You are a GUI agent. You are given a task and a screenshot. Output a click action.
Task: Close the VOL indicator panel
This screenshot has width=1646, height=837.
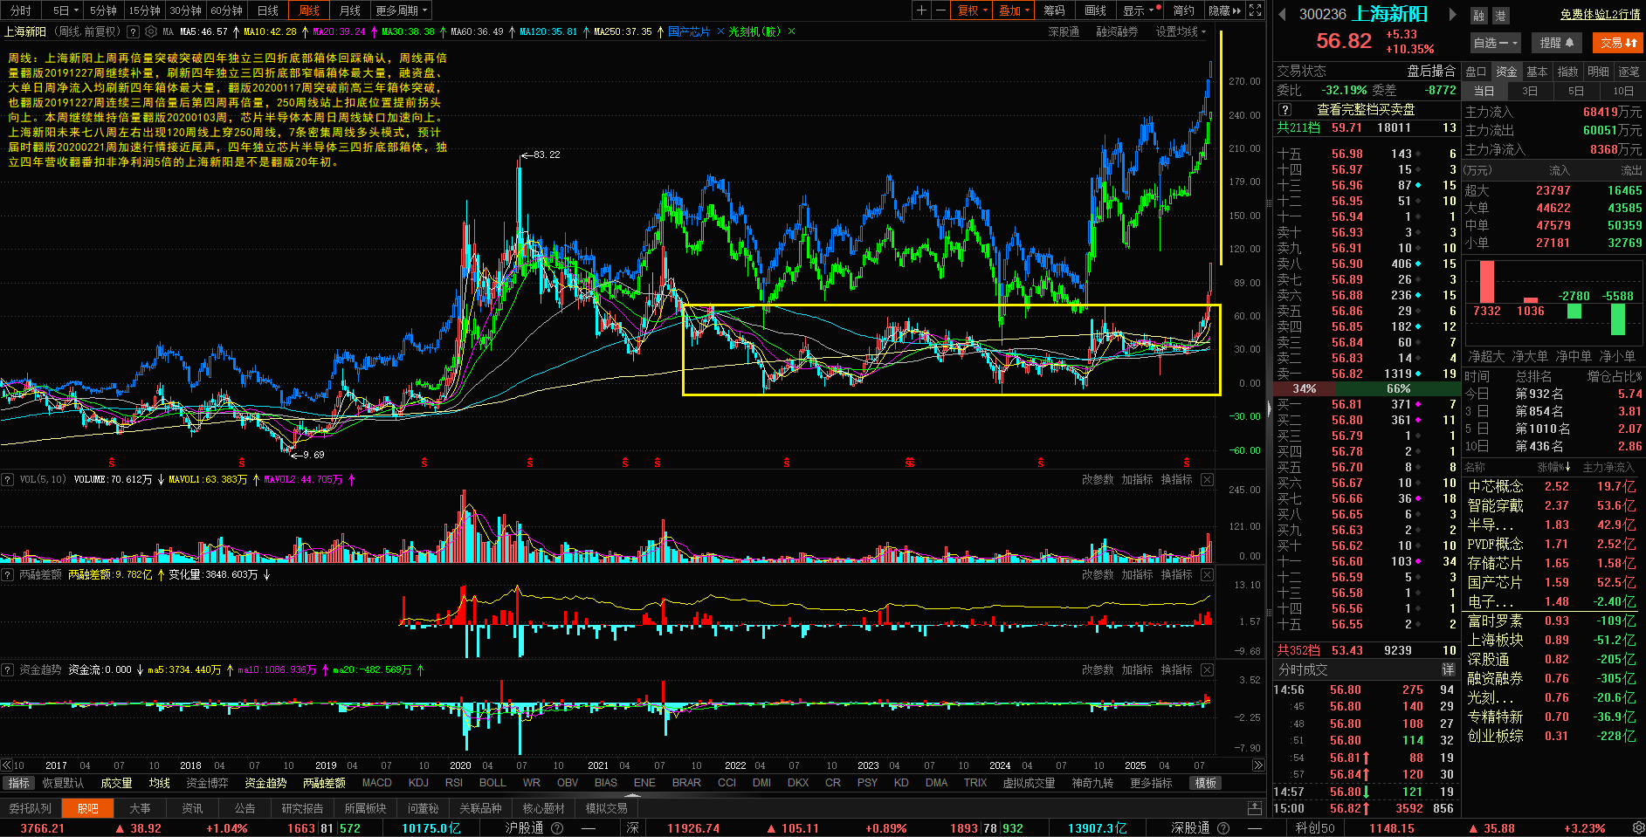(1207, 480)
